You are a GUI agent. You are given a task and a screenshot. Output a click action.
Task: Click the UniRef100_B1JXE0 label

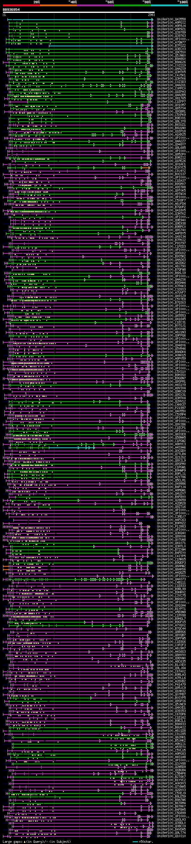click(x=171, y=665)
